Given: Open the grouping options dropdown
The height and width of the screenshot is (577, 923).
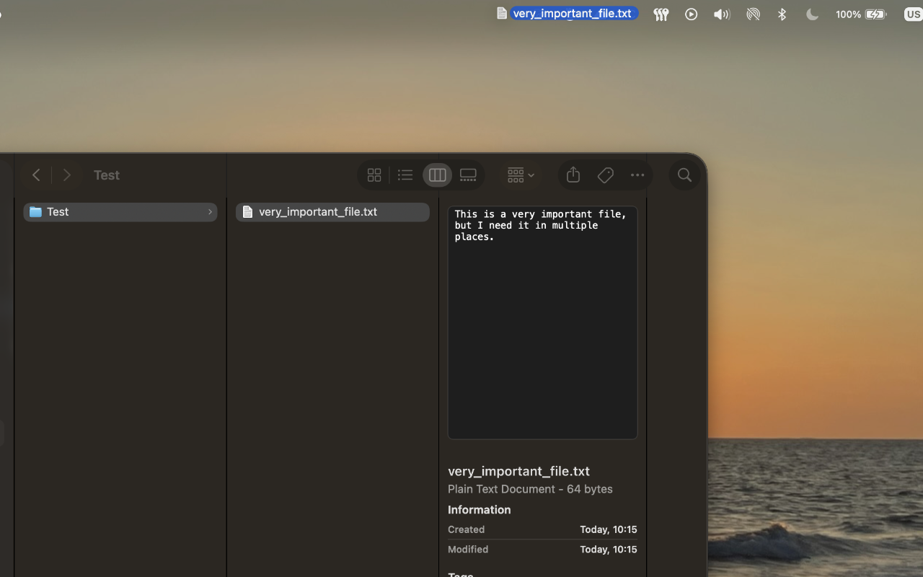Looking at the screenshot, I should point(520,175).
